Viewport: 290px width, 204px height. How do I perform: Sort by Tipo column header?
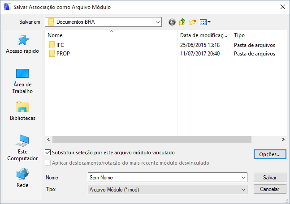coord(258,35)
